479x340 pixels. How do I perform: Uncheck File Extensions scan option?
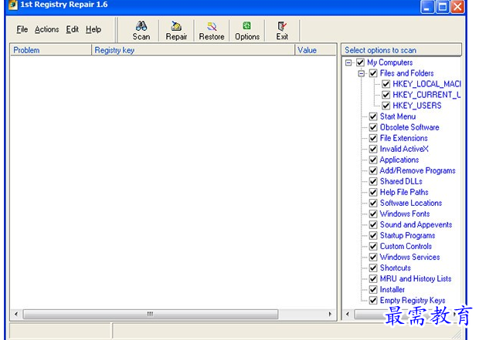pyautogui.click(x=373, y=138)
